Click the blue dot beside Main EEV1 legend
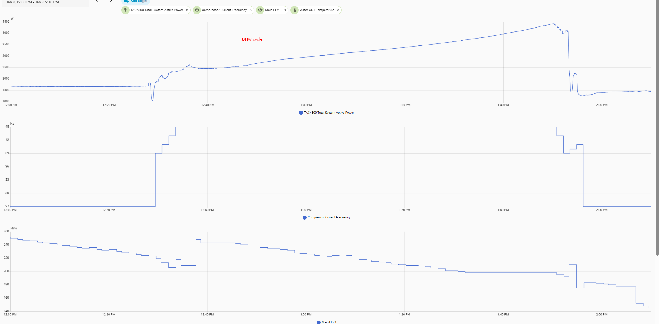 tap(318, 322)
